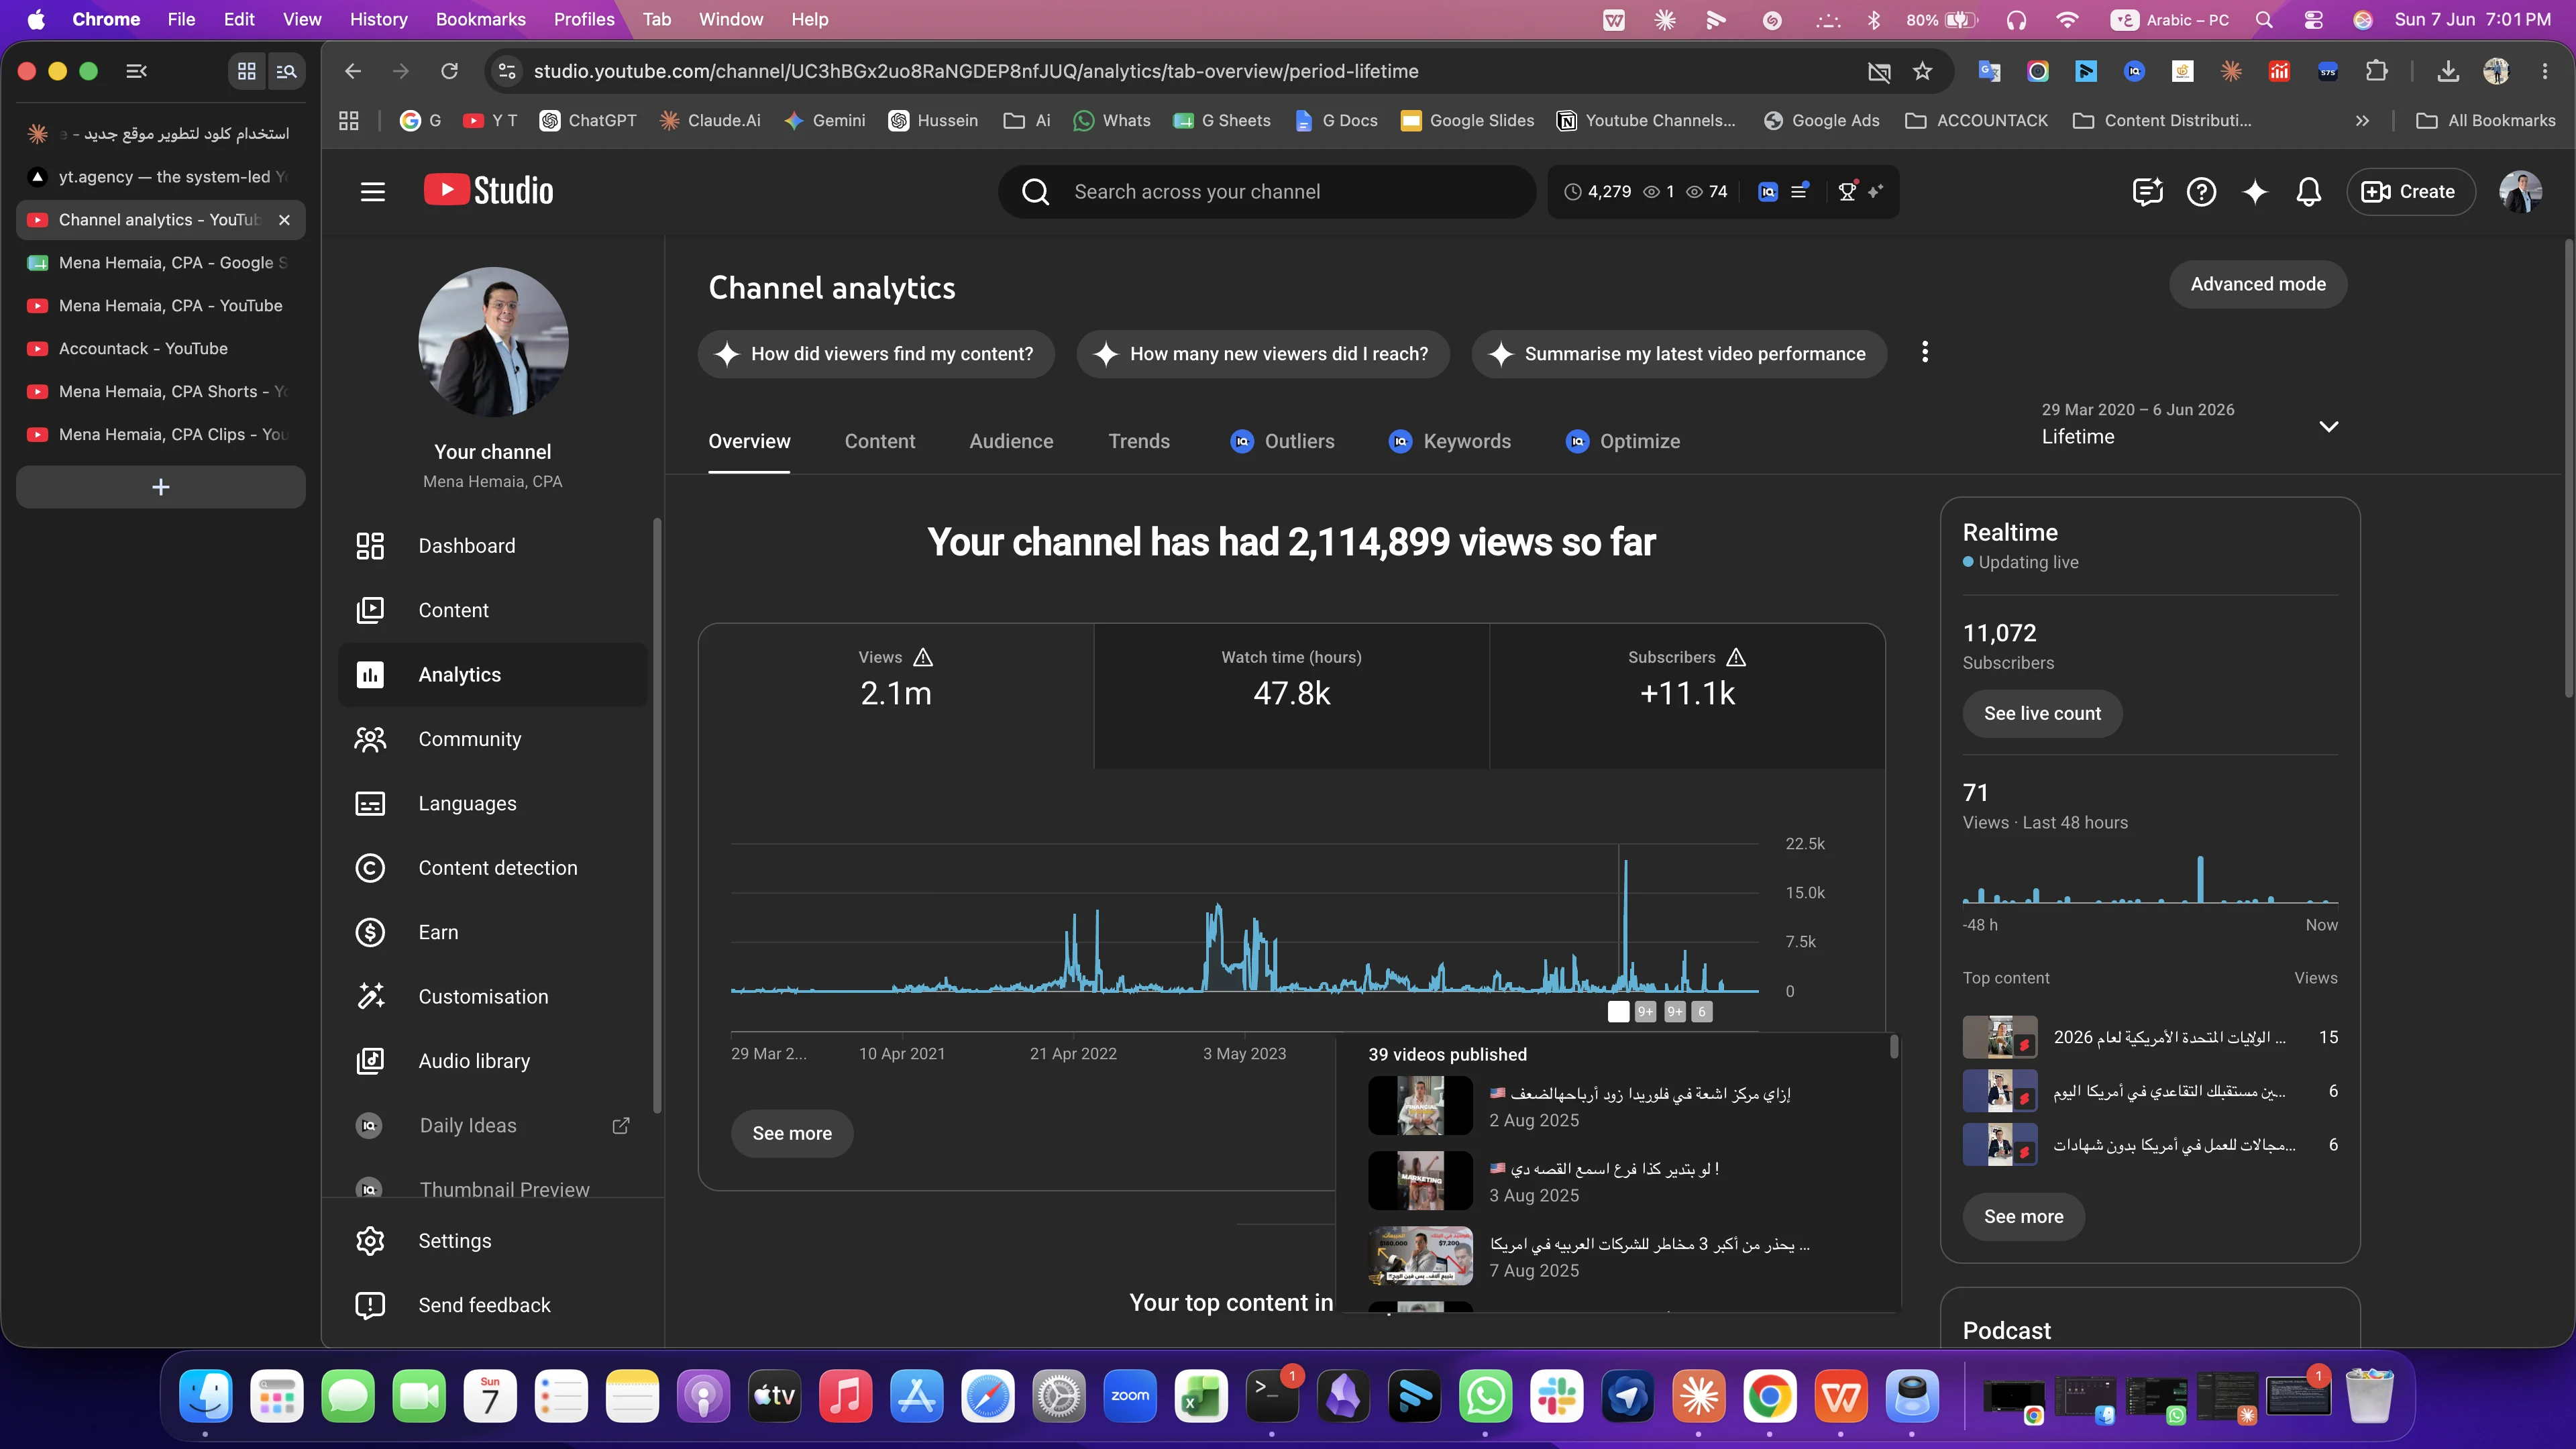
Task: Open Earn in the sidebar
Action: (x=493, y=932)
